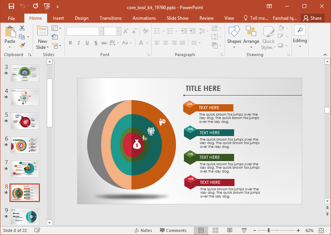Start Slide Show from status bar icon
331x235 pixels.
click(244, 230)
